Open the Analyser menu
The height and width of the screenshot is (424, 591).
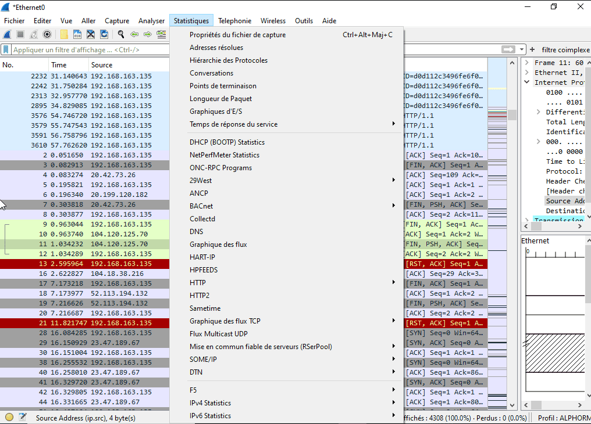click(x=151, y=21)
